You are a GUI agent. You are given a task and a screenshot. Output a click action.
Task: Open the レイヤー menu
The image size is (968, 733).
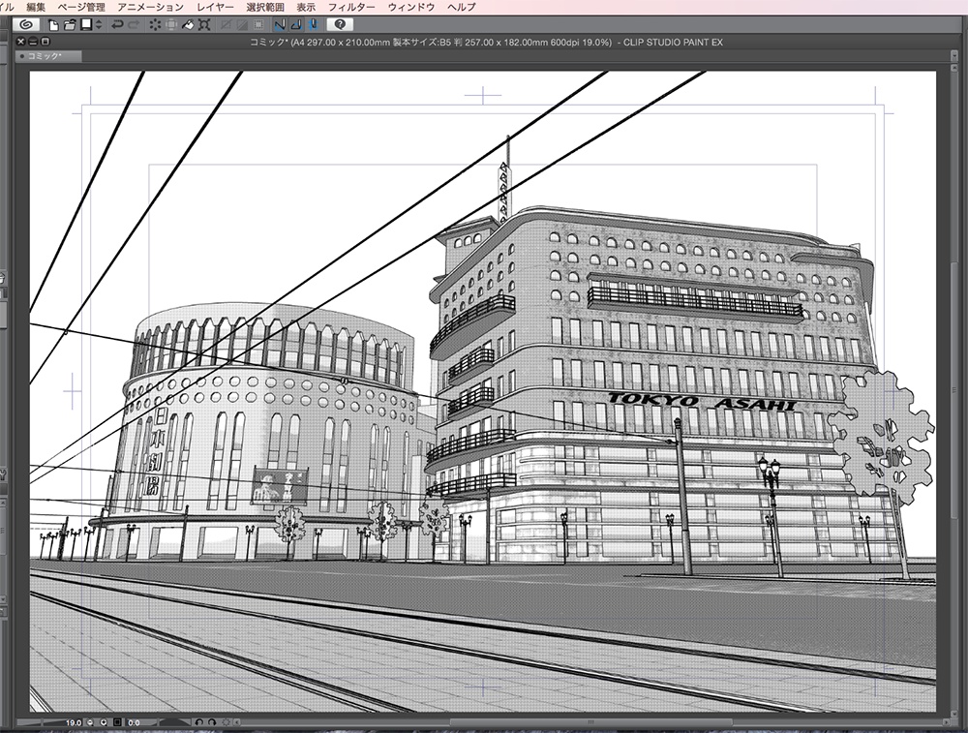tap(215, 7)
